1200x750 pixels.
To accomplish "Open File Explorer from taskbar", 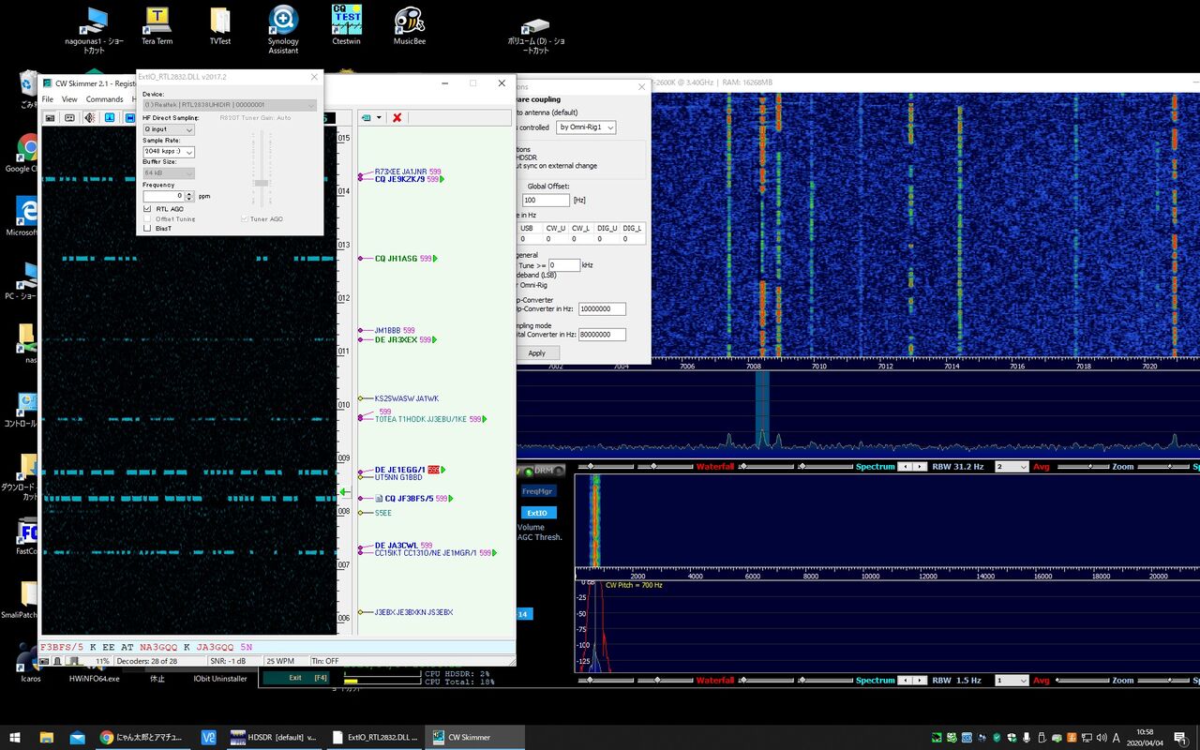I will coord(46,737).
